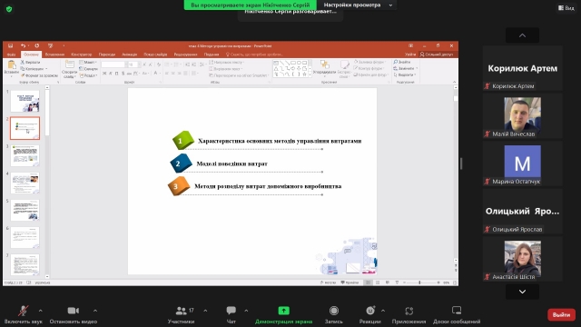This screenshot has width=581, height=327.
Task: Click the font name input box
Action: point(113,64)
